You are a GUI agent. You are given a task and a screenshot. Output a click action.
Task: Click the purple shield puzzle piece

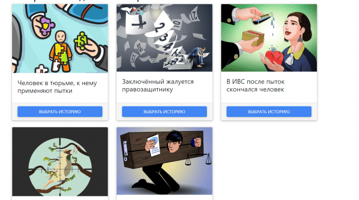point(48,26)
